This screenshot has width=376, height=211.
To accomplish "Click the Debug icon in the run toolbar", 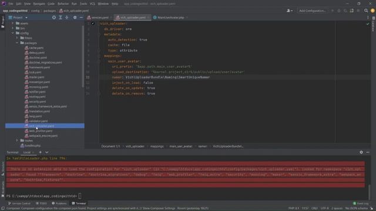I will click(339, 11).
